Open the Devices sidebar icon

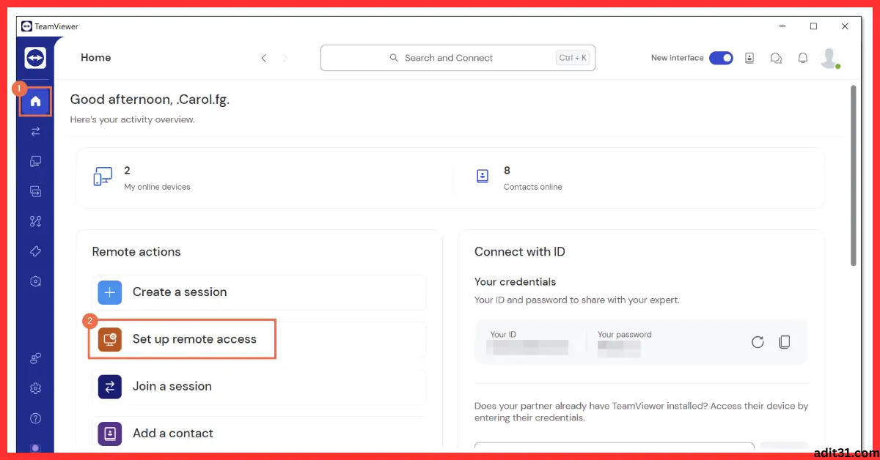coord(35,162)
